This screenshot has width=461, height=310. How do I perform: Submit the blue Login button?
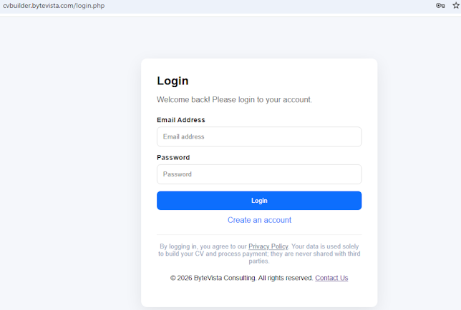(259, 201)
